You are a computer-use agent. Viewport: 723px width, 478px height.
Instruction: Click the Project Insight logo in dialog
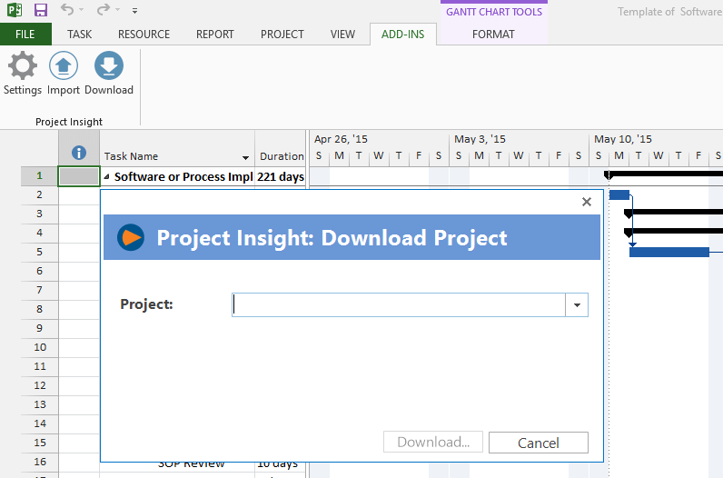[x=131, y=237]
